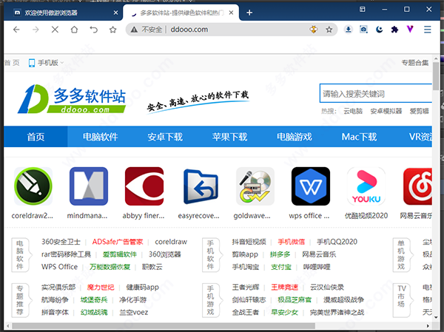Click the golden badge icon in address bar
Image resolution: width=444 pixels, height=332 pixels.
314,30
